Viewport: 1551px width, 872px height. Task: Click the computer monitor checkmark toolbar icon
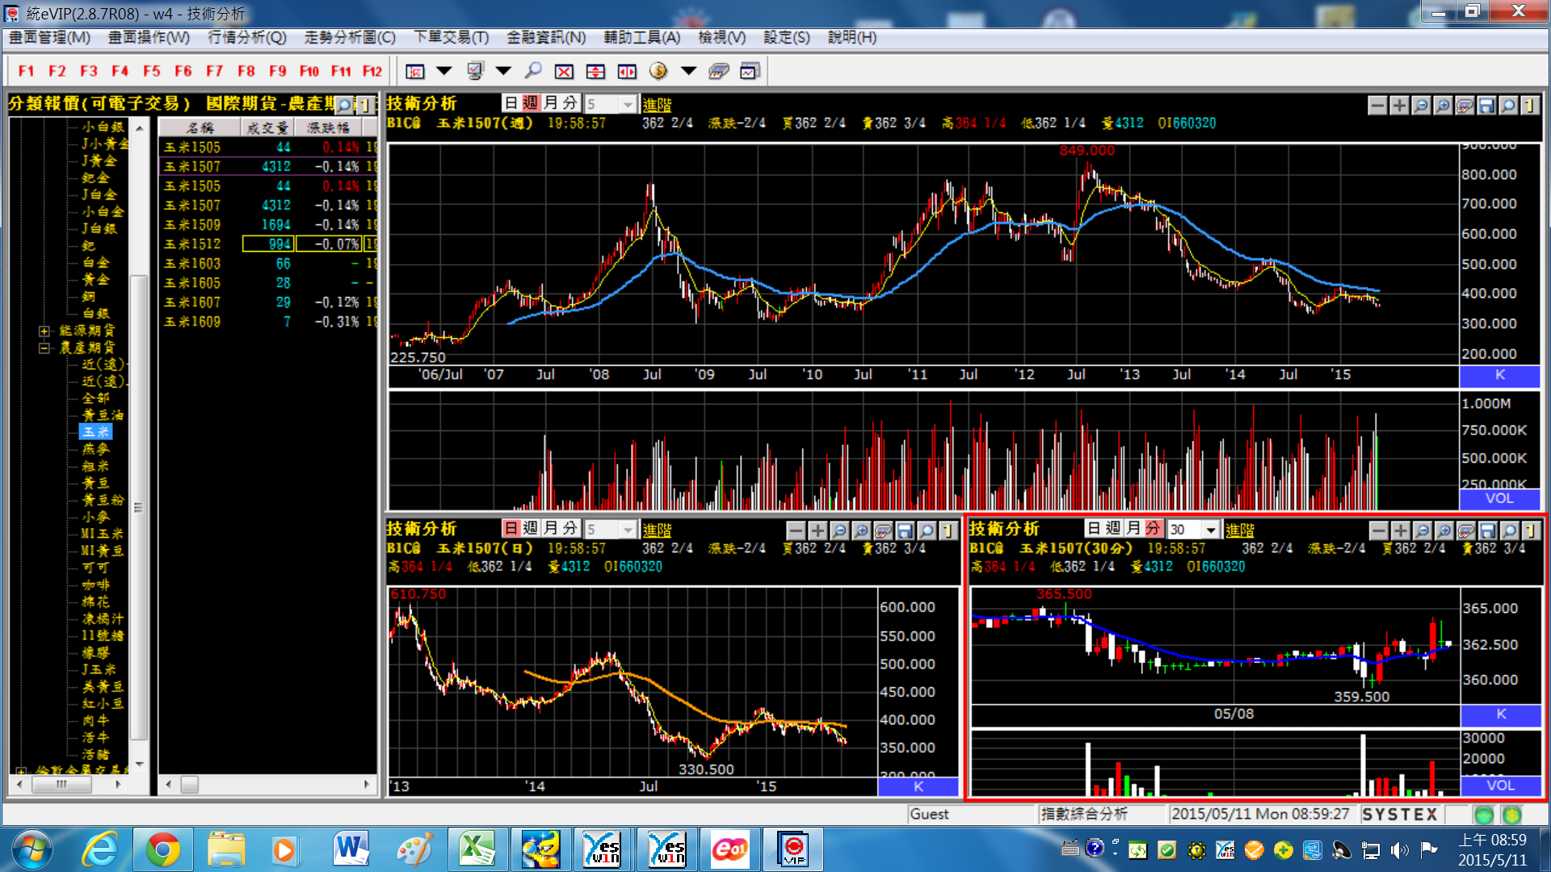point(475,72)
